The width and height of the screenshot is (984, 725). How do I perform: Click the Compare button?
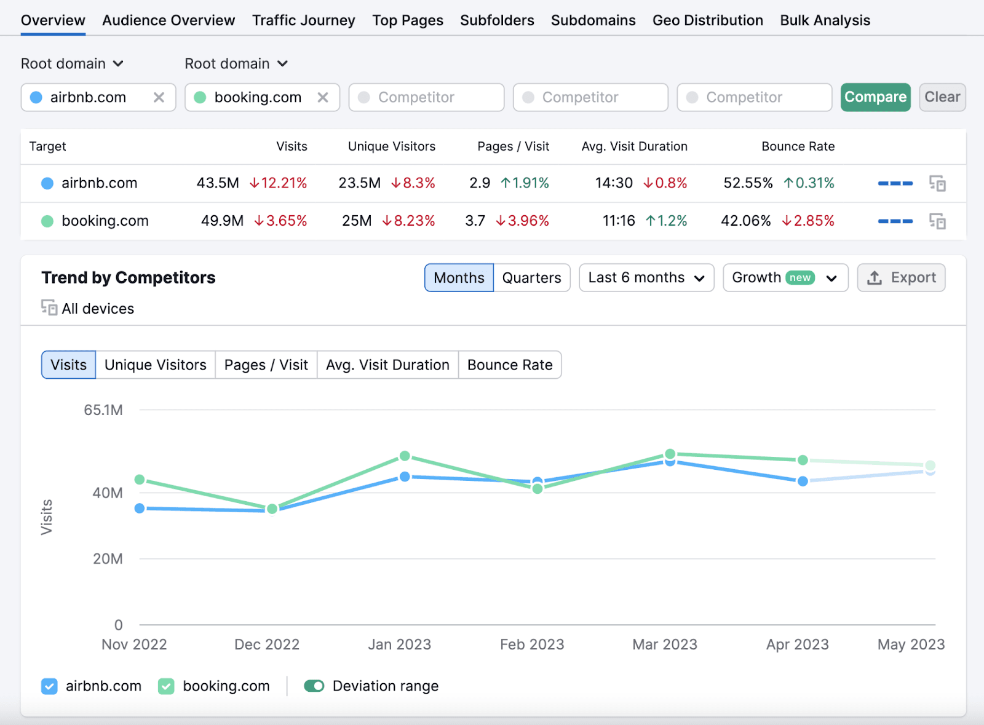(875, 97)
